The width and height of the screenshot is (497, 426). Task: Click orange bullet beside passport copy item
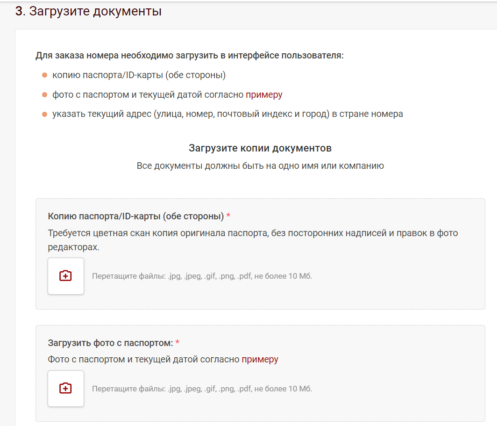tap(45, 75)
